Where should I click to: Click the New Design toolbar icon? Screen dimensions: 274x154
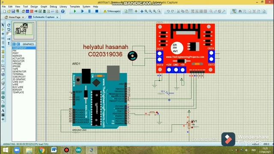point(5,12)
